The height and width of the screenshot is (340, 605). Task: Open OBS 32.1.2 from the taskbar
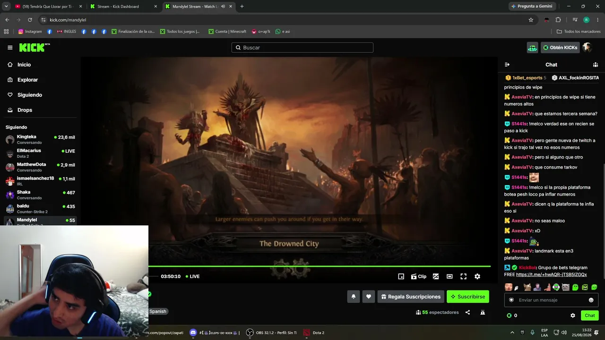(x=272, y=333)
